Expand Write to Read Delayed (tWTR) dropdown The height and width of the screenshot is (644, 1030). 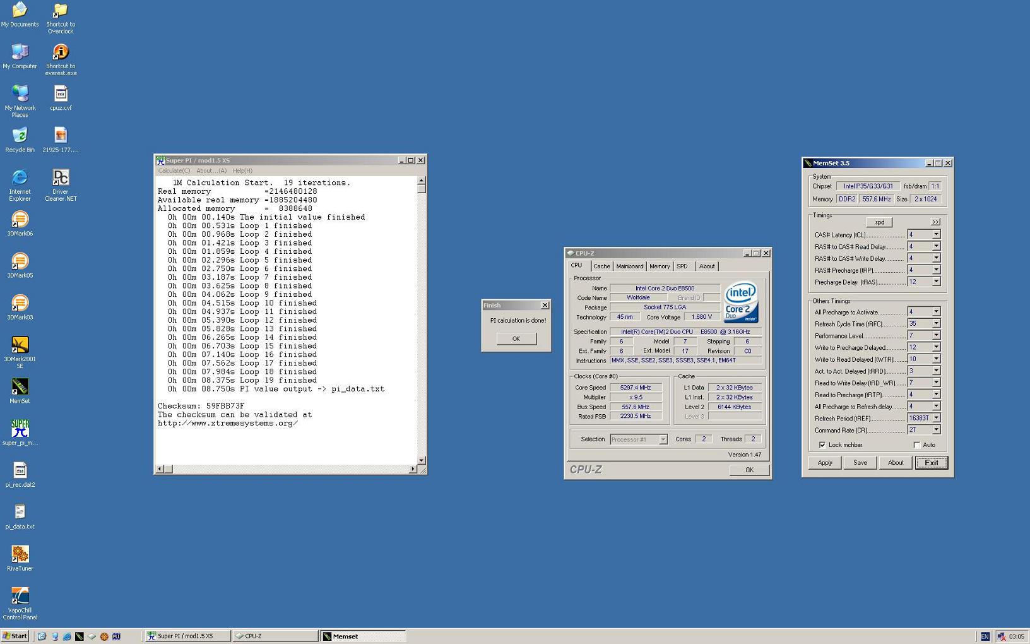click(x=936, y=359)
